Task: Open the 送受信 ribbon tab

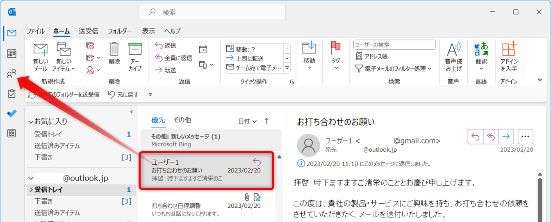Action: click(x=88, y=31)
